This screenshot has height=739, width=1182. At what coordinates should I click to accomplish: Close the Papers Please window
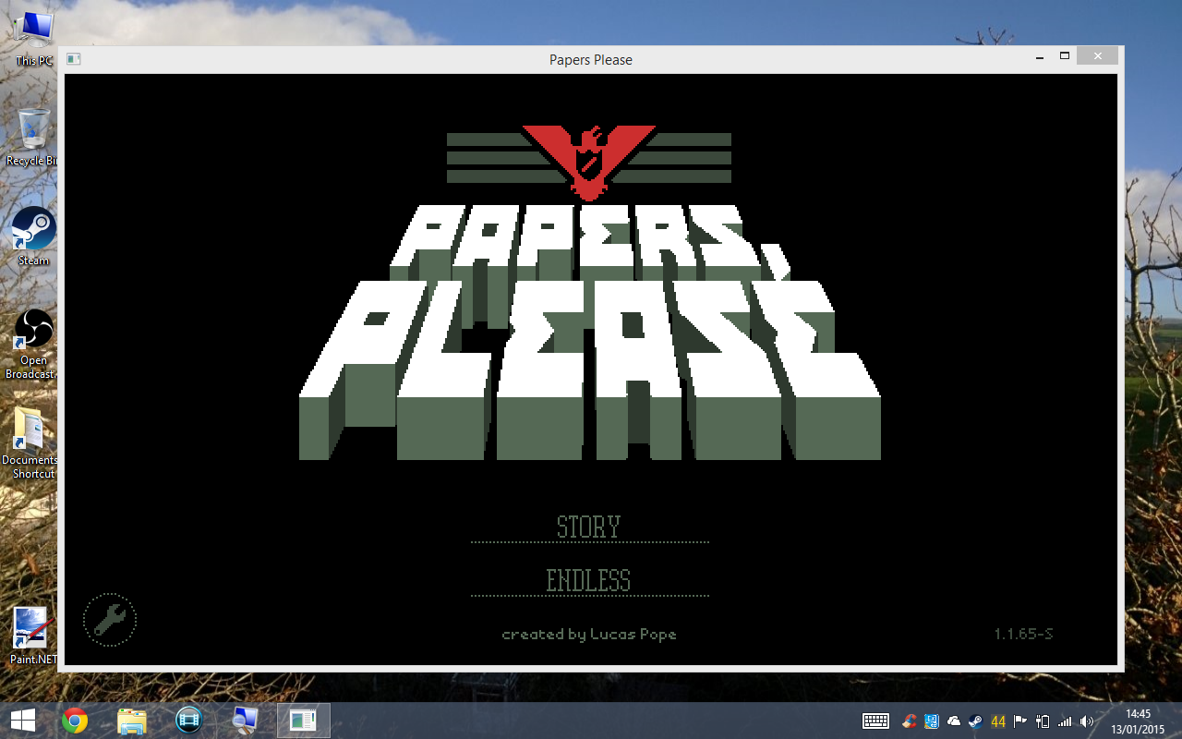point(1097,56)
